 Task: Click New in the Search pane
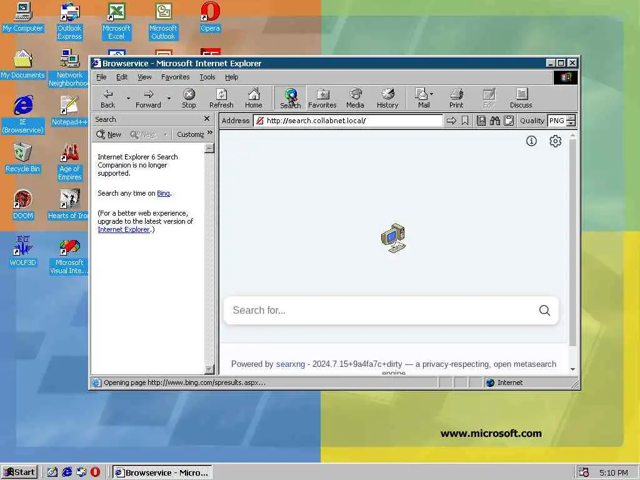click(x=109, y=134)
